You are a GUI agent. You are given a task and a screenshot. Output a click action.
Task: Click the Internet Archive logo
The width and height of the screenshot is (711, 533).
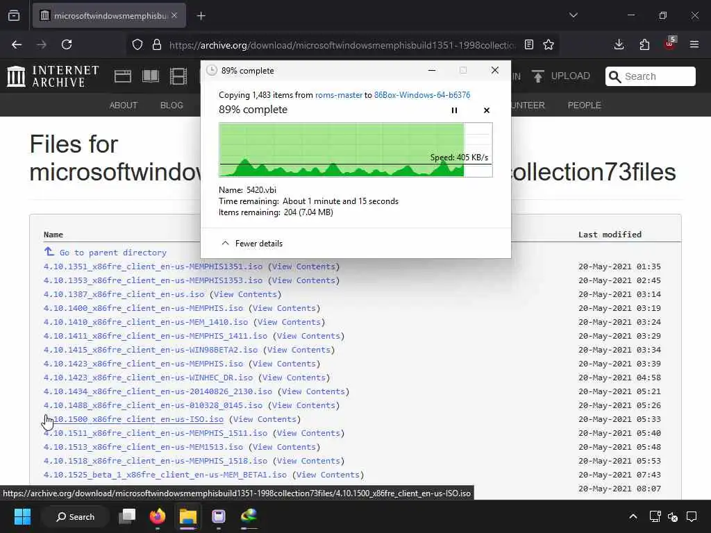(53, 76)
